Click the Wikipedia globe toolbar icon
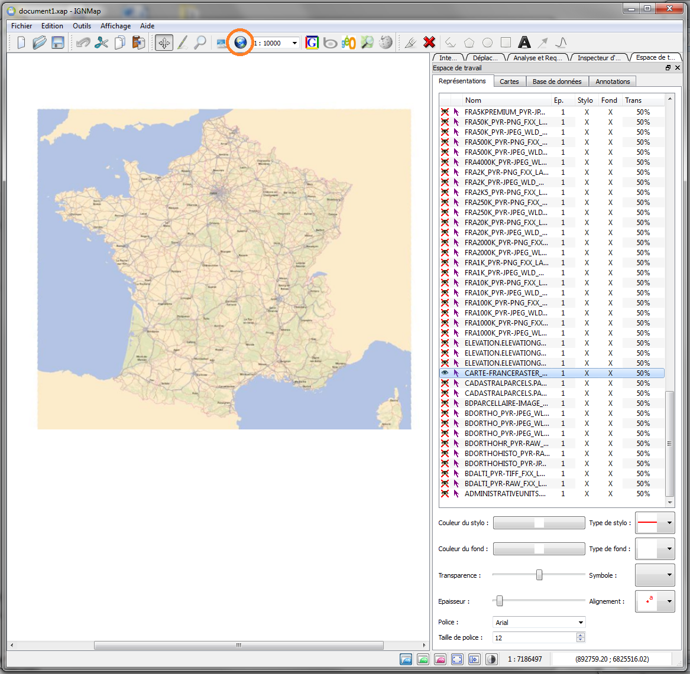The width and height of the screenshot is (690, 674). 386,43
